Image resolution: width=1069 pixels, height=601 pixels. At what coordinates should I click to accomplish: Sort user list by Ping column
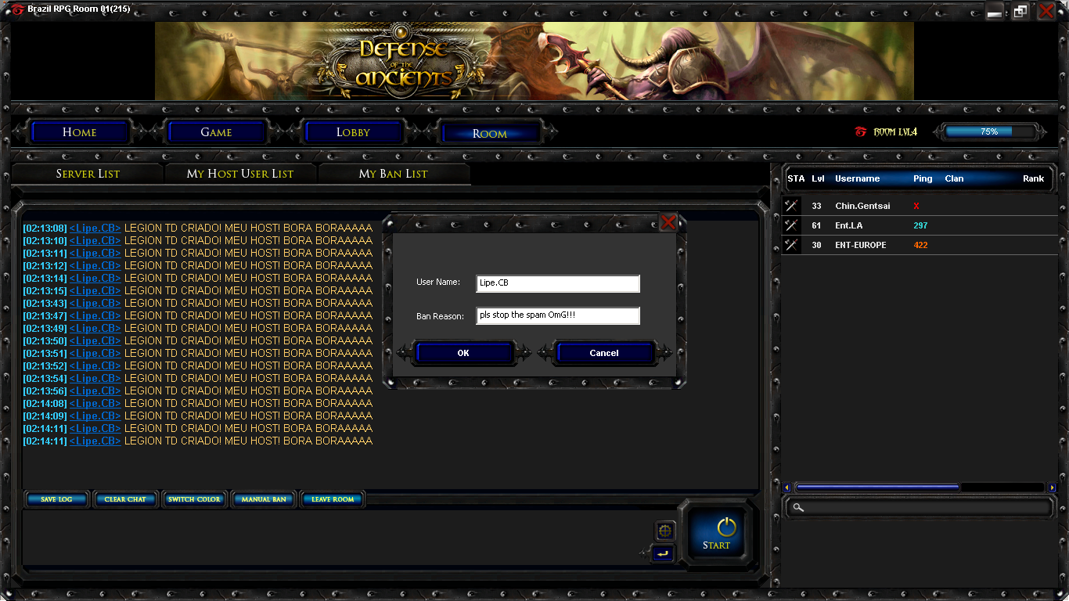click(x=923, y=178)
